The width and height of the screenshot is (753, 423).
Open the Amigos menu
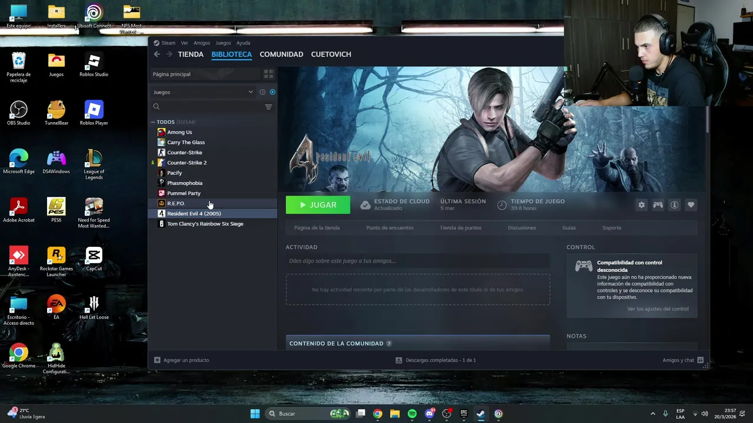202,43
